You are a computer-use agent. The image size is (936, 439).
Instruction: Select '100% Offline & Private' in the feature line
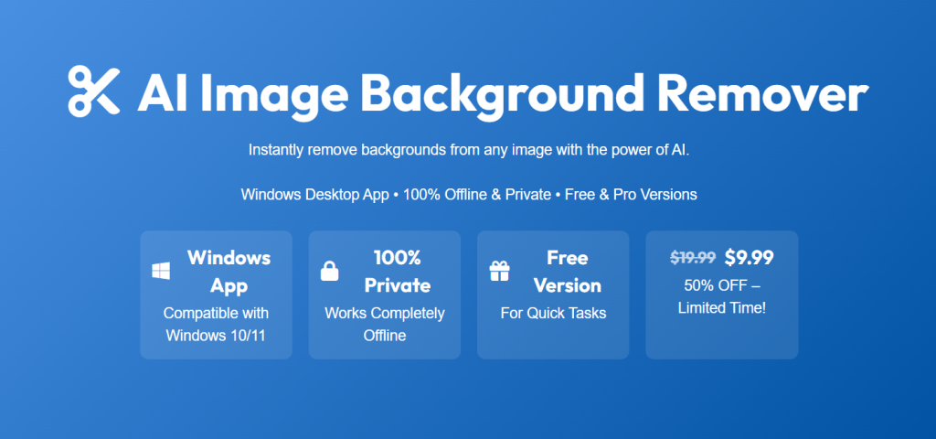(477, 195)
